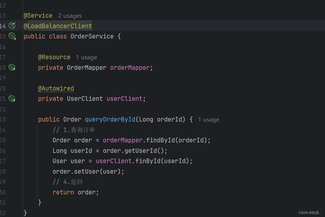This screenshot has height=217, width=325.
Task: Select the OrderService class name
Action: coord(92,36)
